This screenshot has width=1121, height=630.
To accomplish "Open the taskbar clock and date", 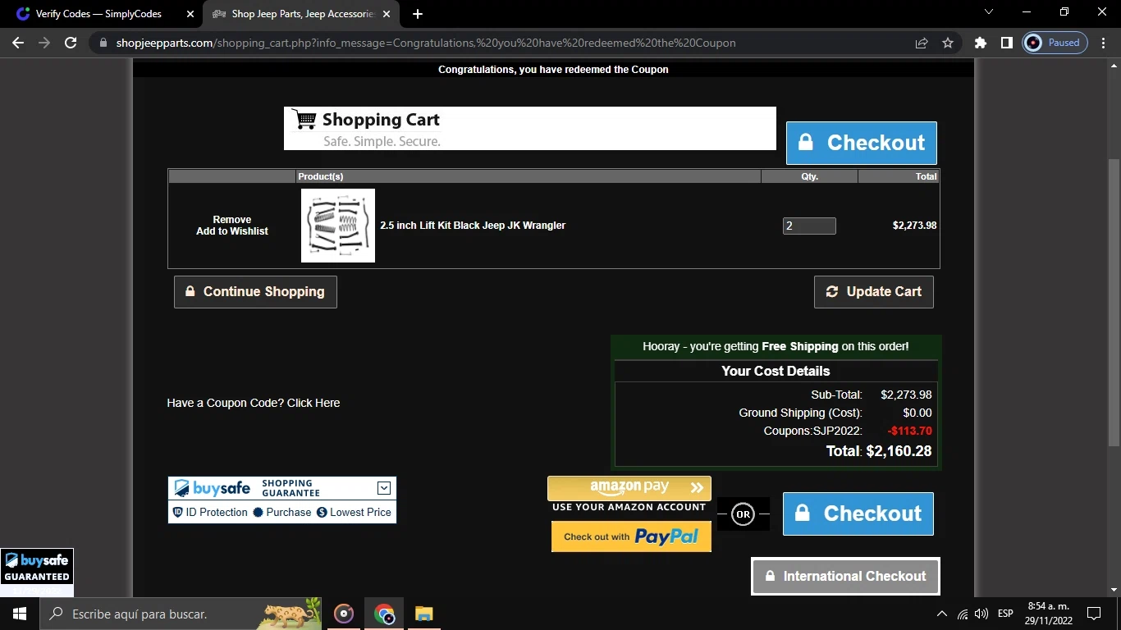I will (x=1047, y=614).
